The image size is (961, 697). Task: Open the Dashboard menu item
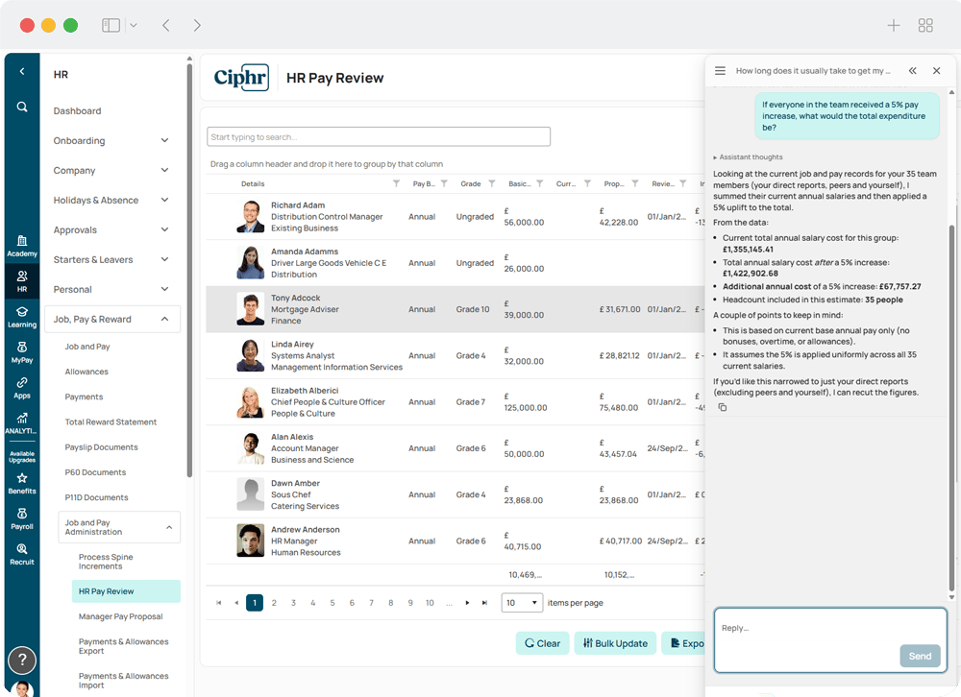(77, 110)
